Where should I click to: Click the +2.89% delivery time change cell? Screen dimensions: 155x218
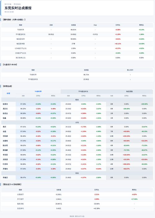pos(83,113)
